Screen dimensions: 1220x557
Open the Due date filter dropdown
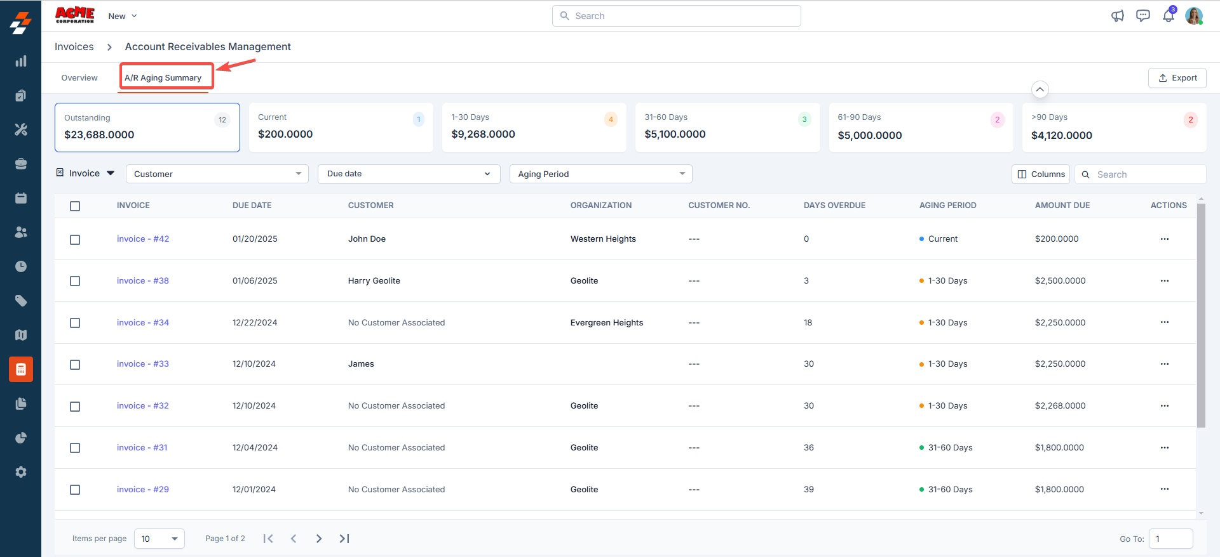(409, 174)
